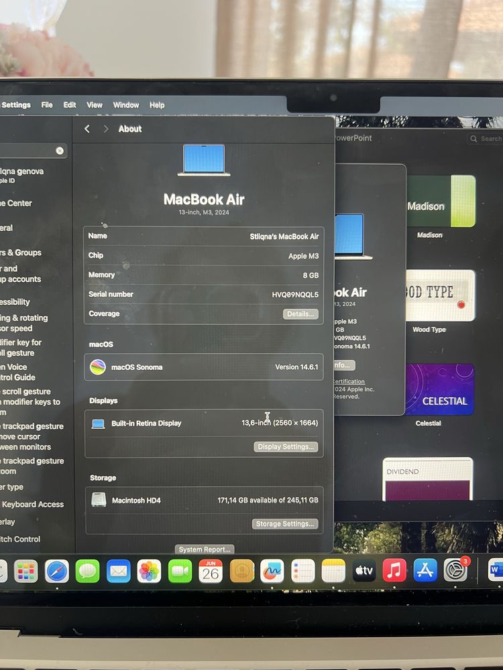Open the File menu
503x670 pixels.
[x=47, y=105]
